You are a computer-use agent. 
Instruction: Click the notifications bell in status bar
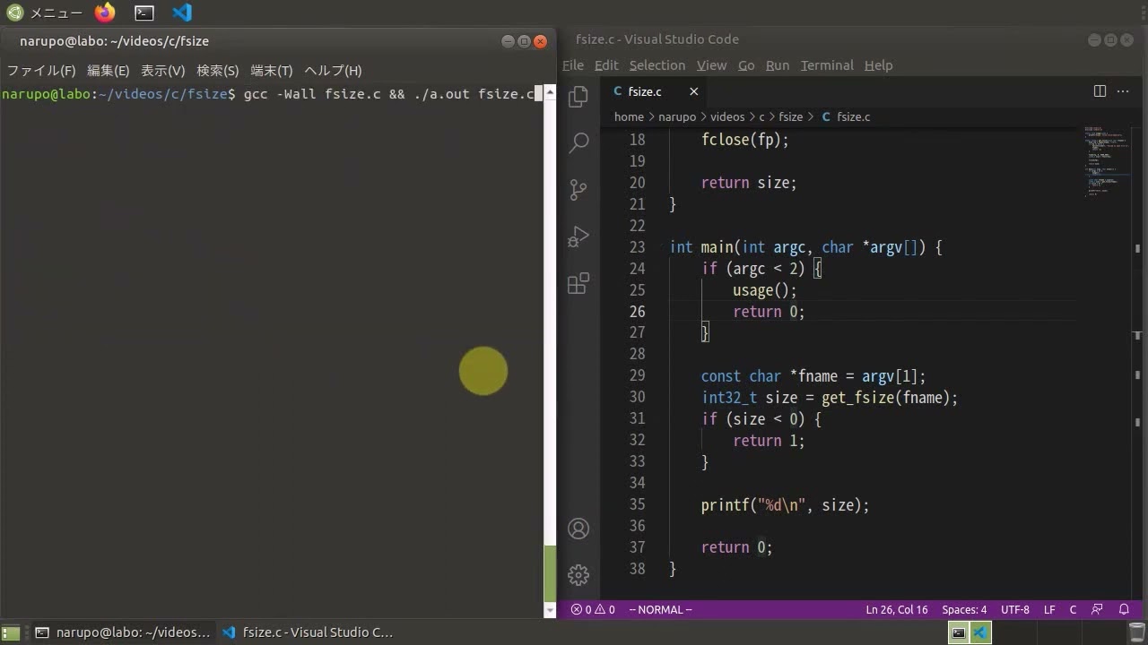[1124, 609]
